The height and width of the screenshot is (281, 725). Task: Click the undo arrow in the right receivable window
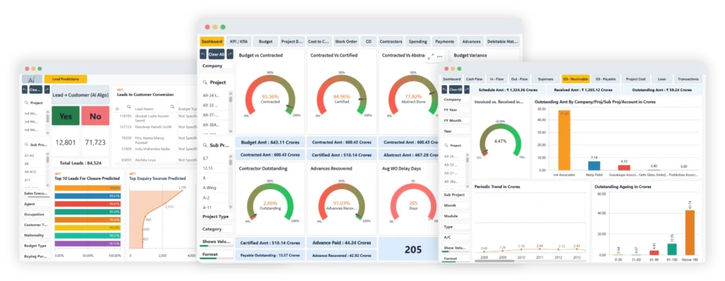[445, 89]
